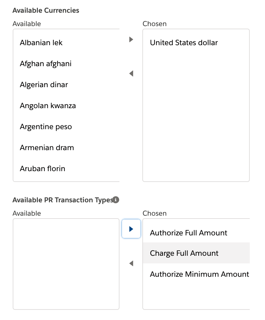Select Armenian dram option
265x320 pixels.
pos(47,148)
